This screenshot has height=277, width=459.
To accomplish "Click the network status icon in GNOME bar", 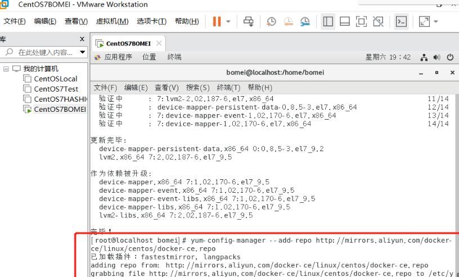I will click(x=424, y=57).
